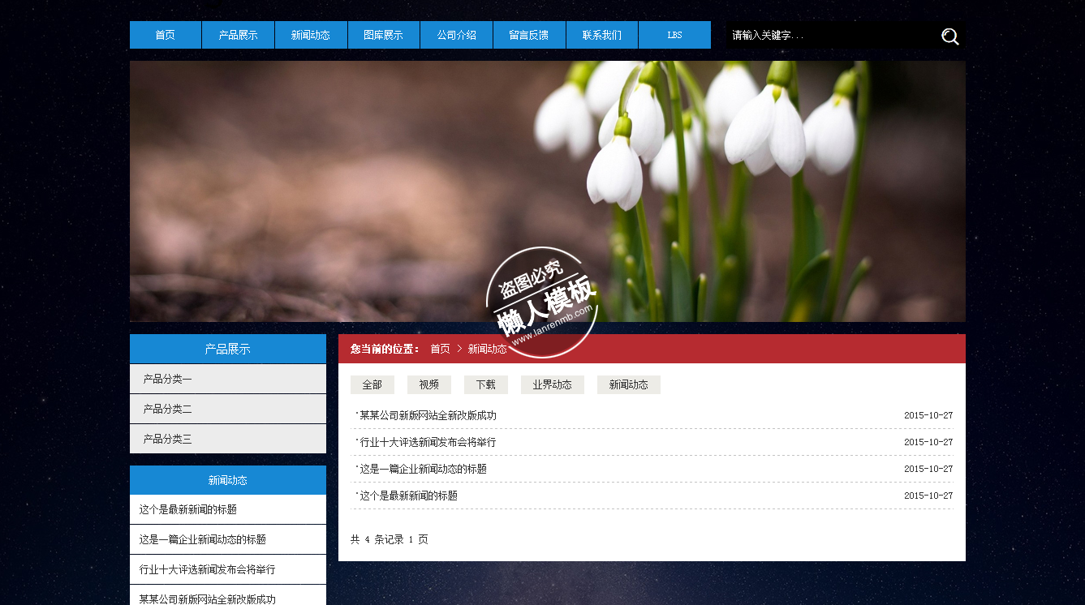Click sidebar news 这是一篇企业新闻动态的标题

[x=203, y=539]
